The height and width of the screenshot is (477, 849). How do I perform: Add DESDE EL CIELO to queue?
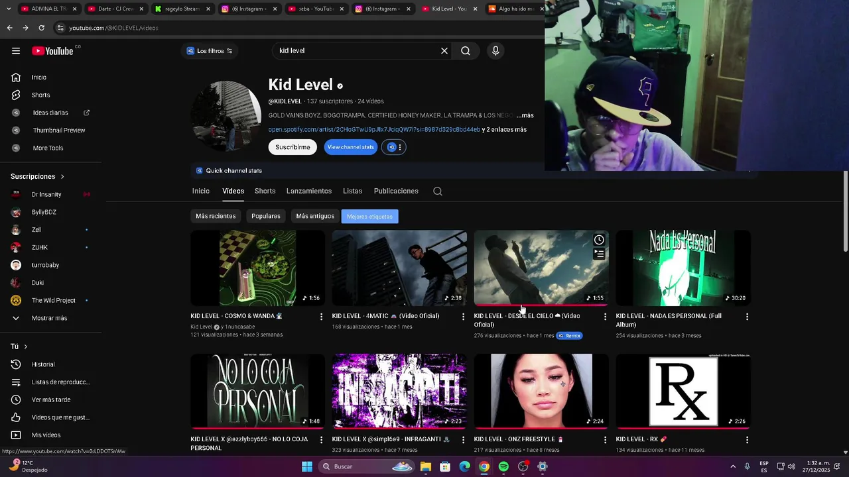[x=599, y=254]
